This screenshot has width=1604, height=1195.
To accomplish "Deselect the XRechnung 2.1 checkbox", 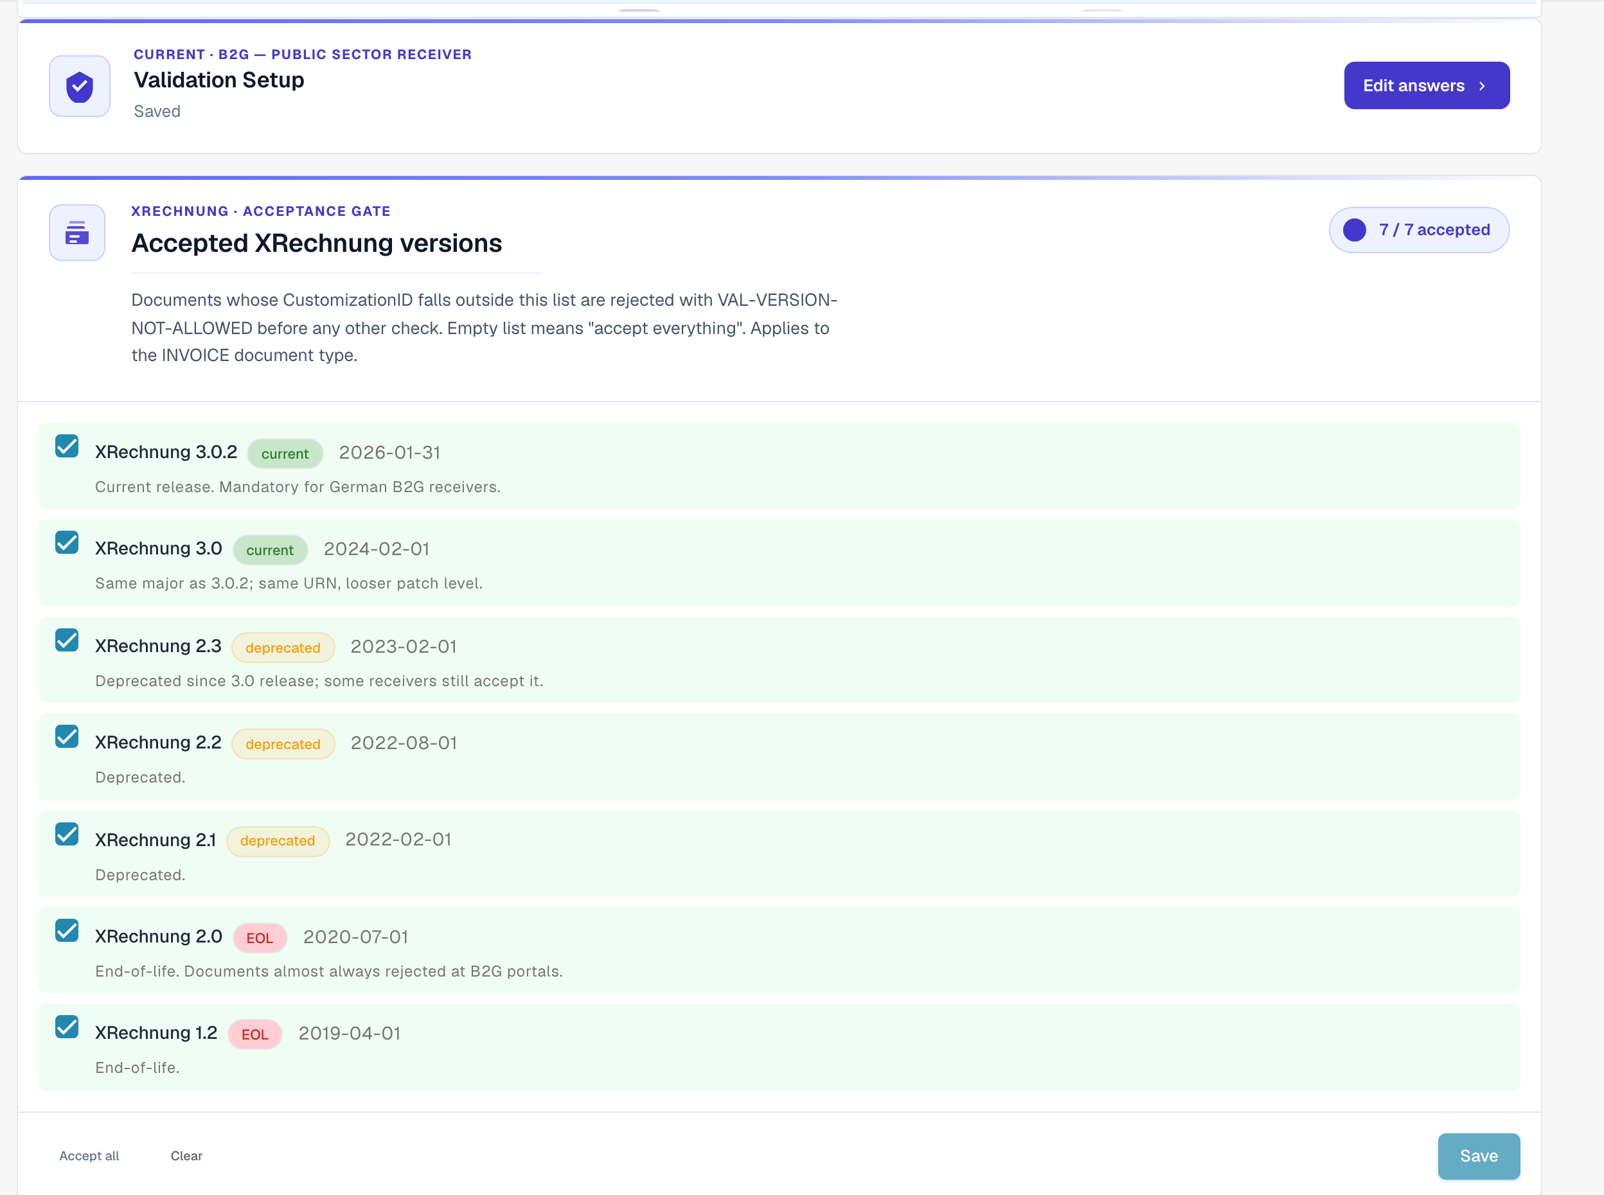I will pyautogui.click(x=67, y=833).
